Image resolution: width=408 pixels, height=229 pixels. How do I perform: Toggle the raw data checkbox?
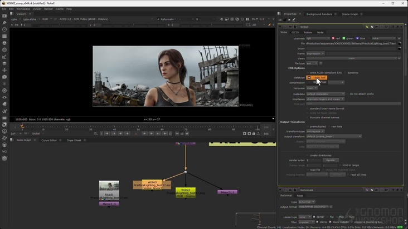click(x=329, y=127)
